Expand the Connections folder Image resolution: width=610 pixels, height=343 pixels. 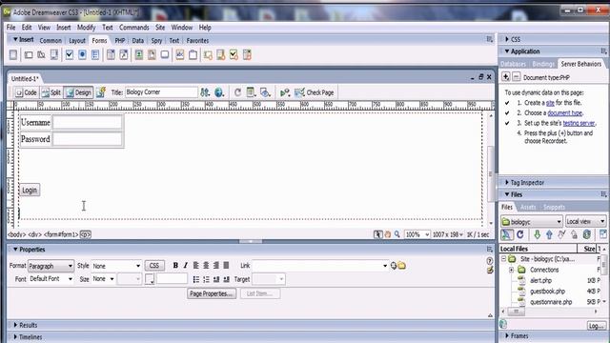(511, 270)
